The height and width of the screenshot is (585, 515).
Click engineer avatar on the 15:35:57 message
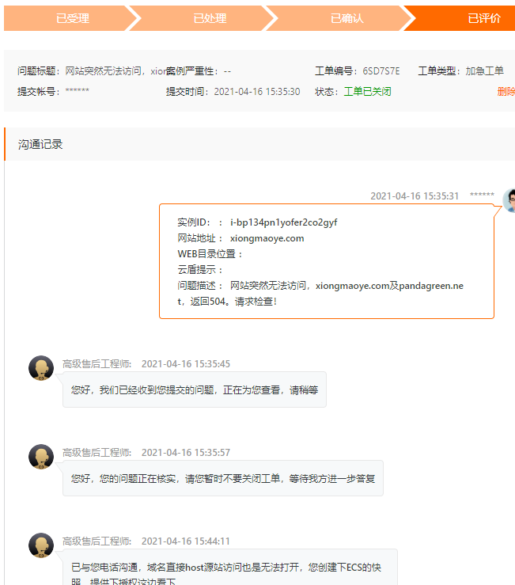point(41,457)
